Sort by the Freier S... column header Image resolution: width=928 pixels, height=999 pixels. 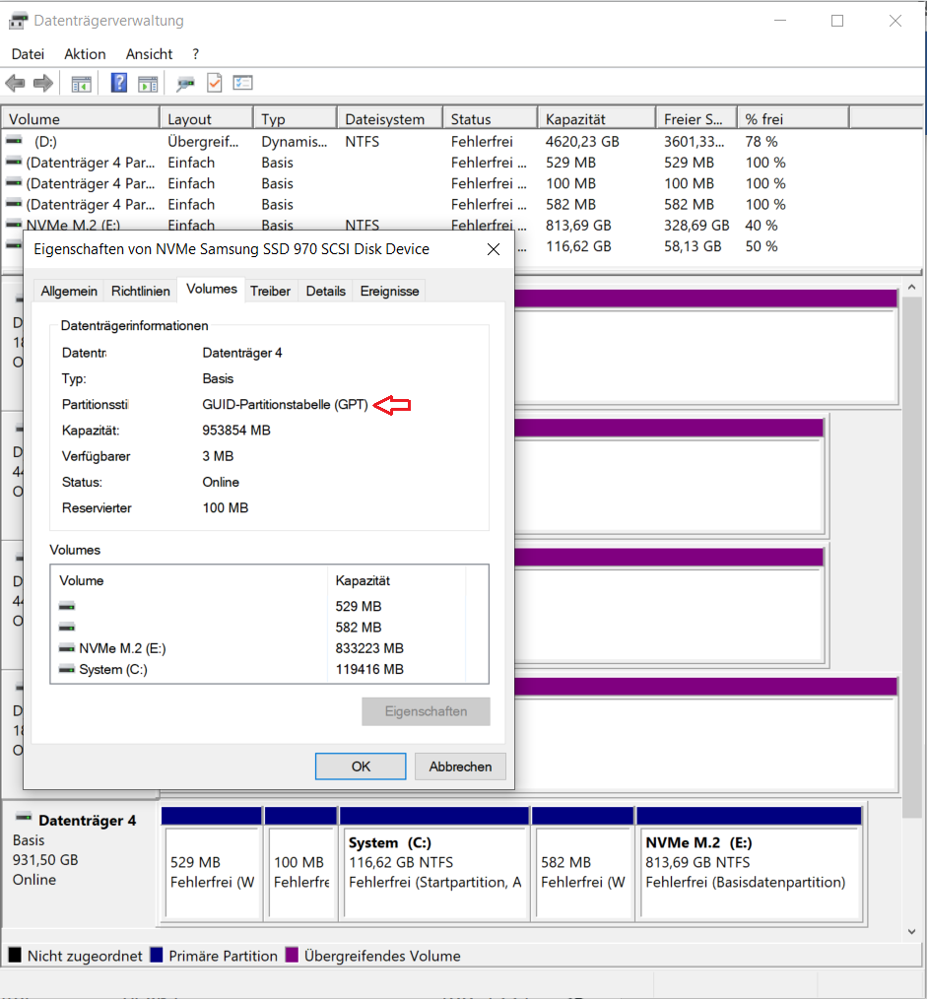pyautogui.click(x=696, y=119)
